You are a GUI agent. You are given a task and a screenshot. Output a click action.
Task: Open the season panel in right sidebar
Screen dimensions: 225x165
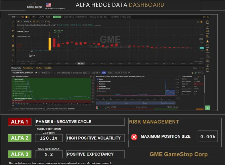[x=207, y=41]
